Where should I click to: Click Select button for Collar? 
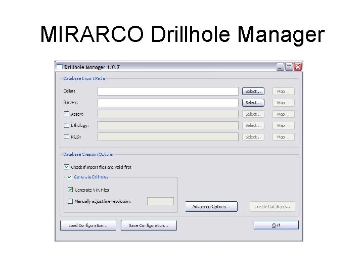click(253, 91)
